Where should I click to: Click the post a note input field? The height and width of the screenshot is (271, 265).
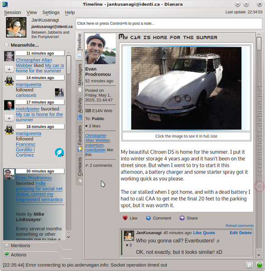(169, 23)
